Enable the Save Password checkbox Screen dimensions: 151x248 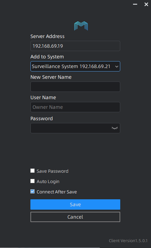pos(32,171)
